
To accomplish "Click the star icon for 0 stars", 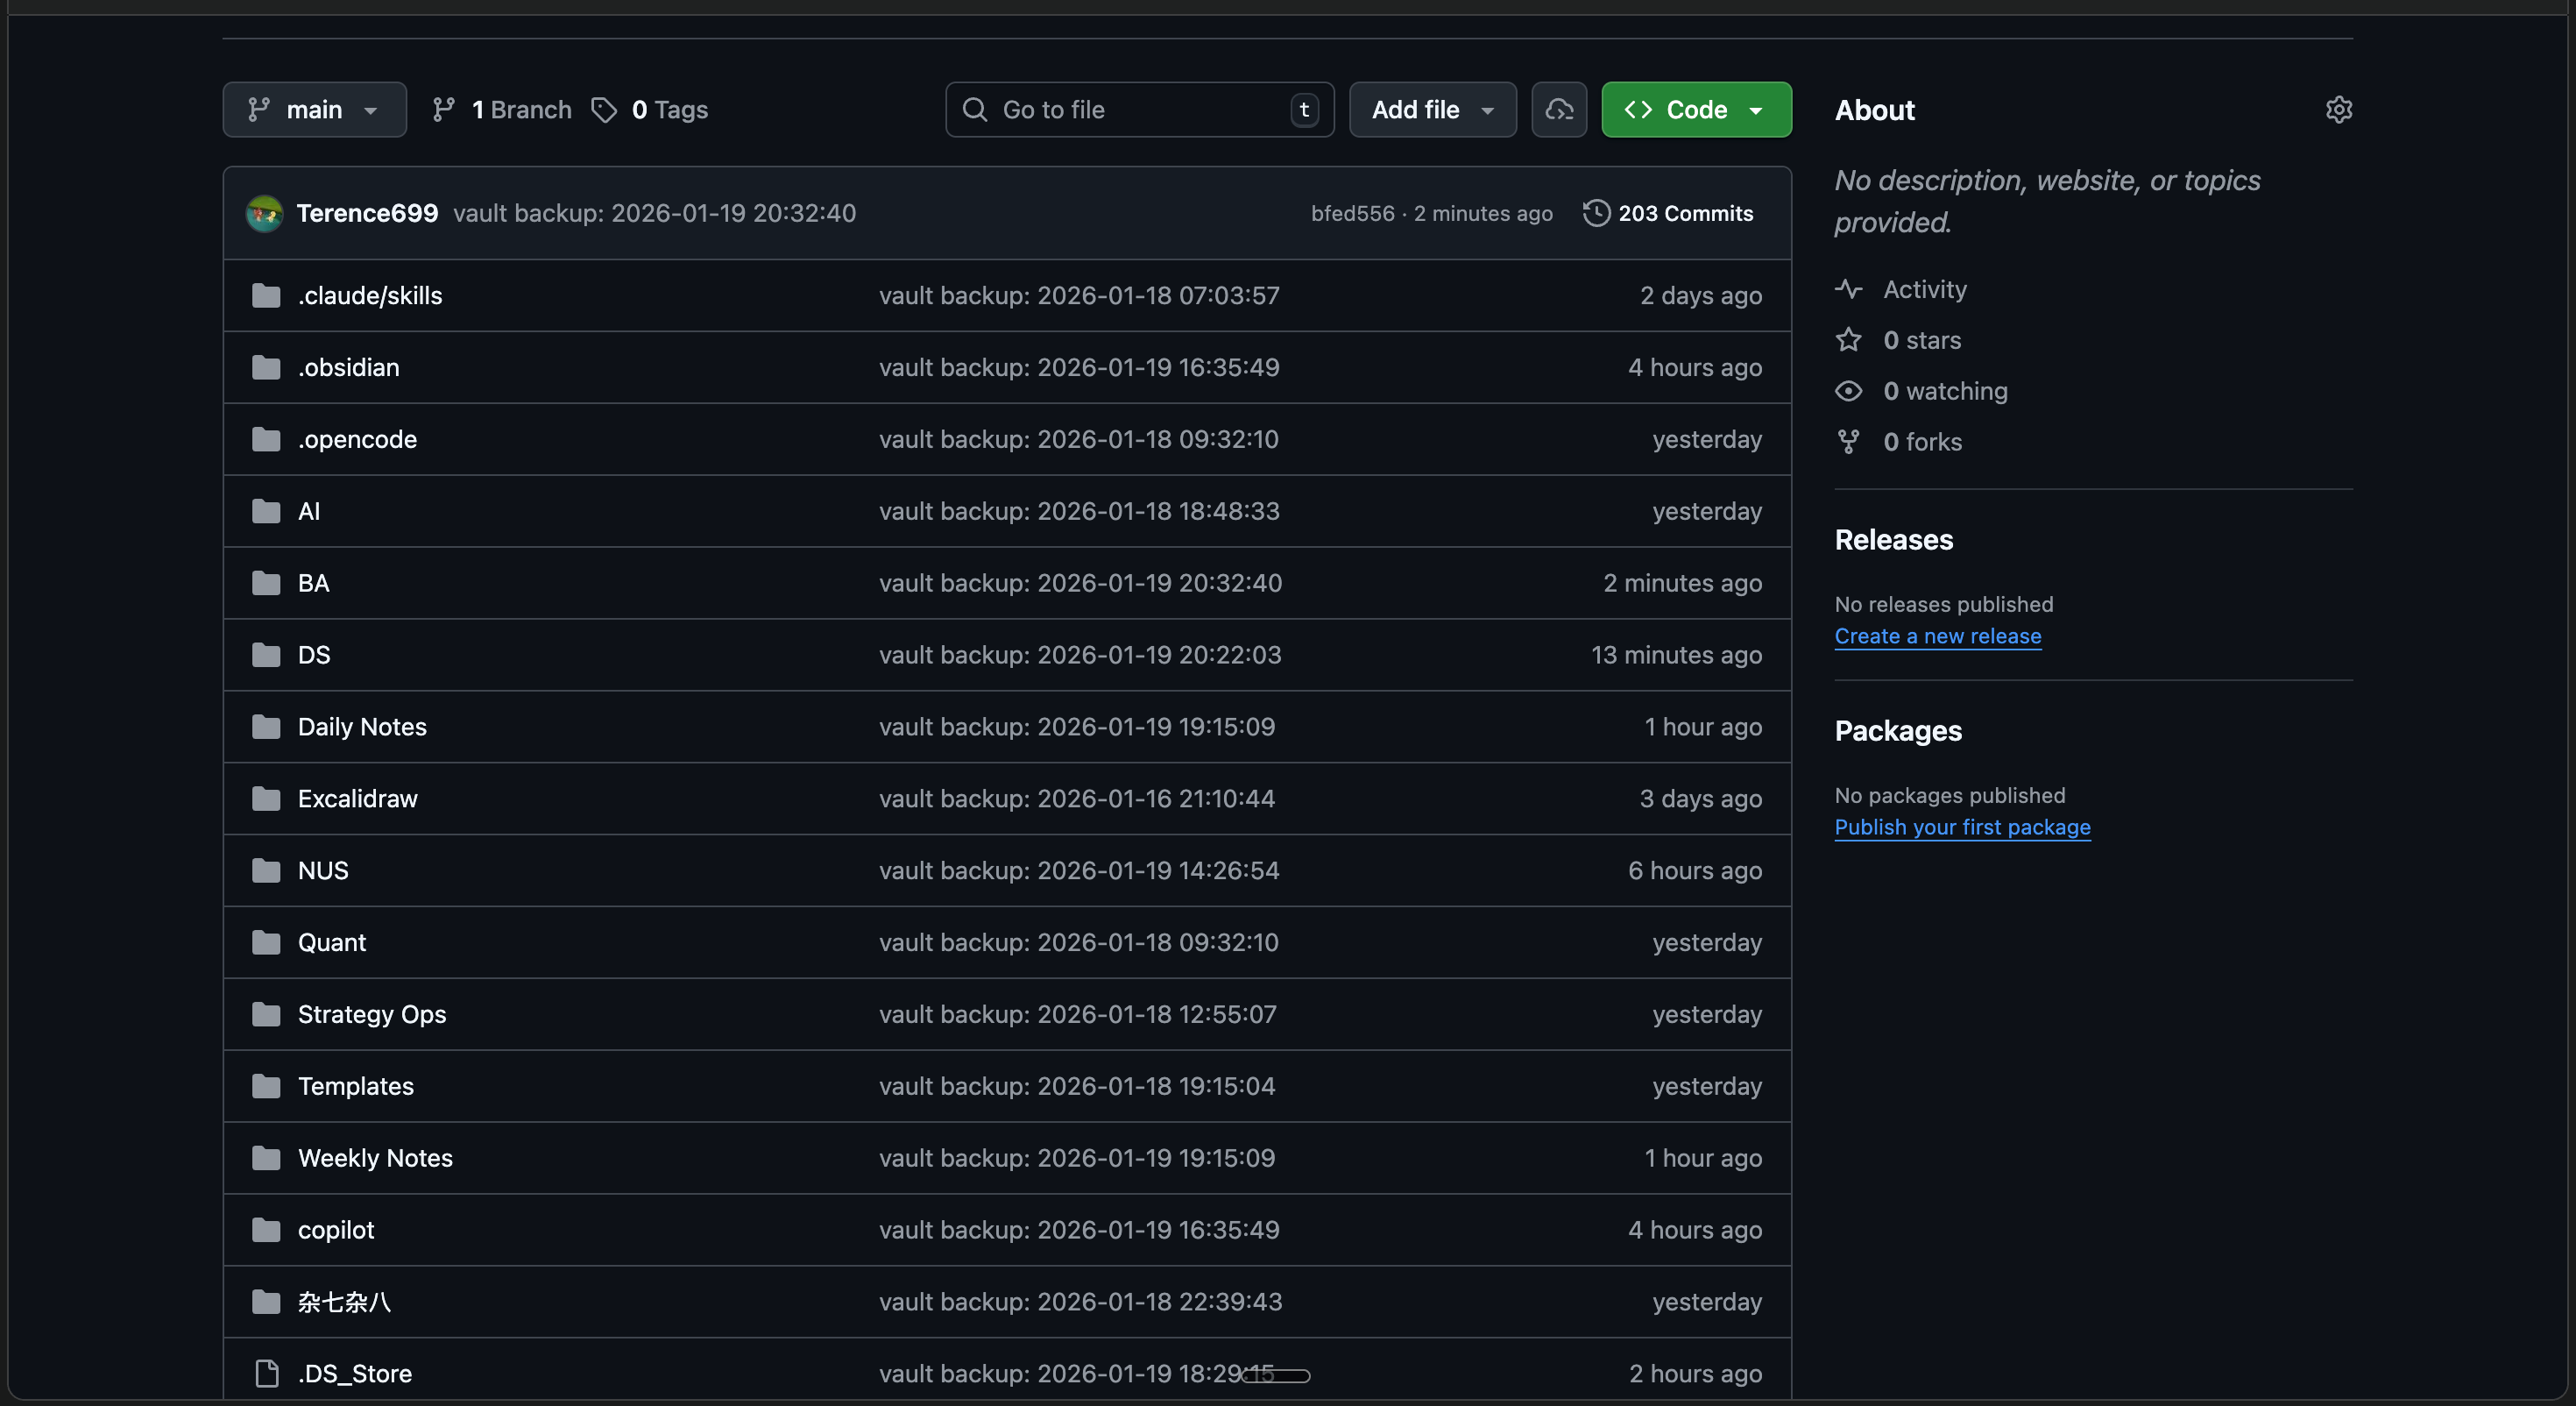I will click(x=1848, y=340).
